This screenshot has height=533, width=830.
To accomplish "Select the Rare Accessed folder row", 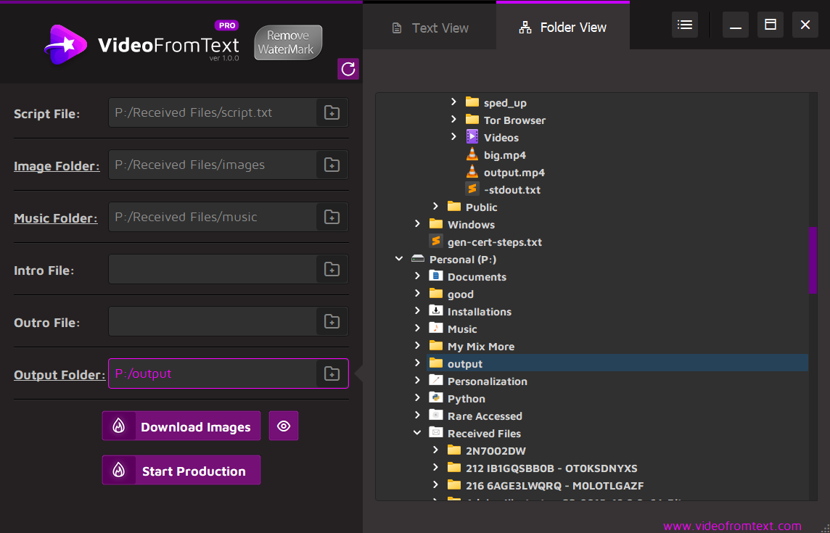I will [485, 416].
